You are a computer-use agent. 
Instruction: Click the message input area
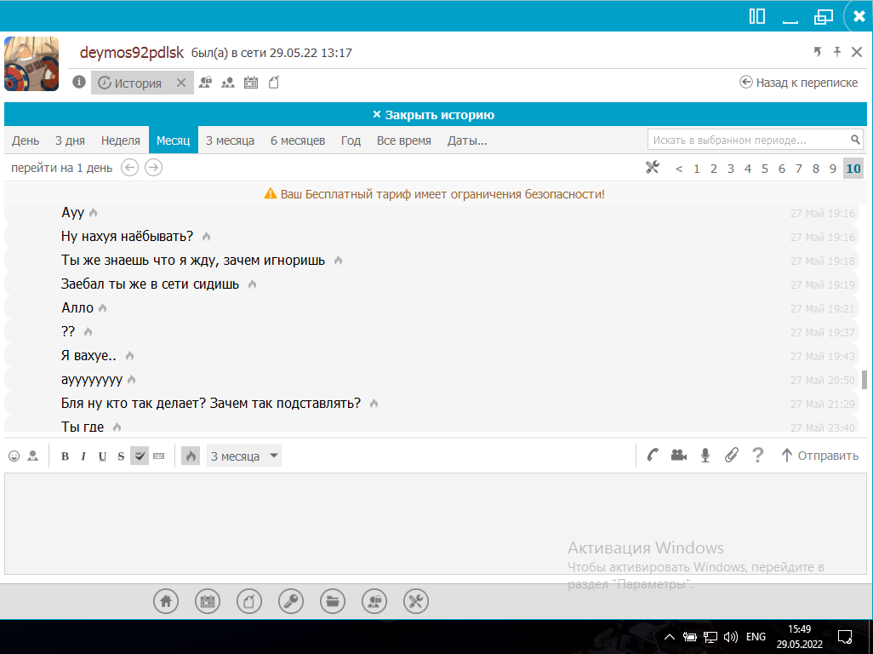click(436, 524)
